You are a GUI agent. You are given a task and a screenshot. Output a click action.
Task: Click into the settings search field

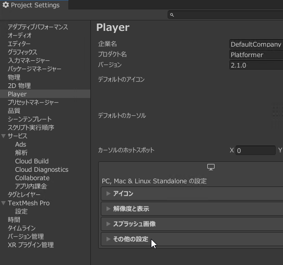coord(226,15)
